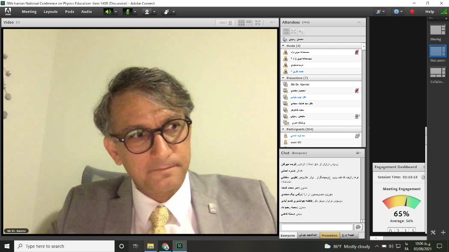Click the raise hand status icon

166,12
